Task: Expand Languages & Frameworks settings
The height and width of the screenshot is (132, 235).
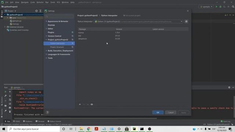Action: (x=46, y=54)
